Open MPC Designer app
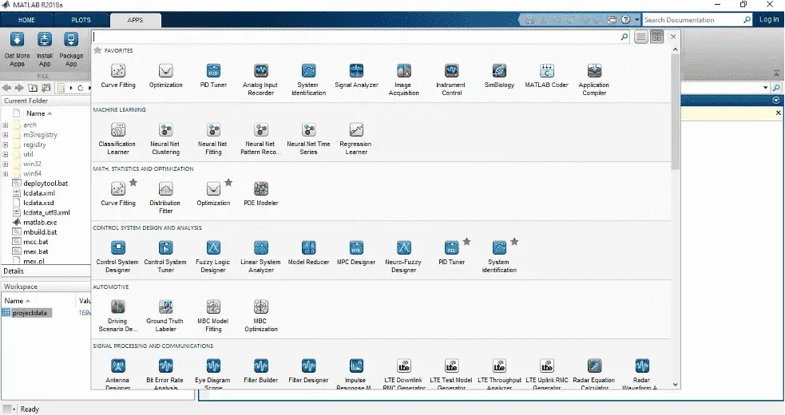 click(x=356, y=253)
